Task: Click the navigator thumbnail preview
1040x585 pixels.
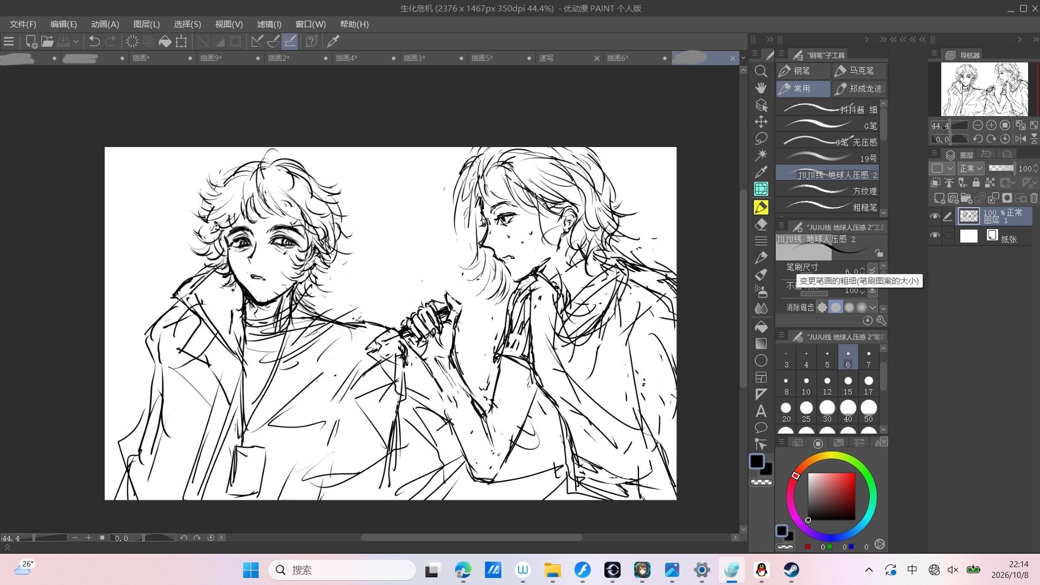Action: pos(984,89)
